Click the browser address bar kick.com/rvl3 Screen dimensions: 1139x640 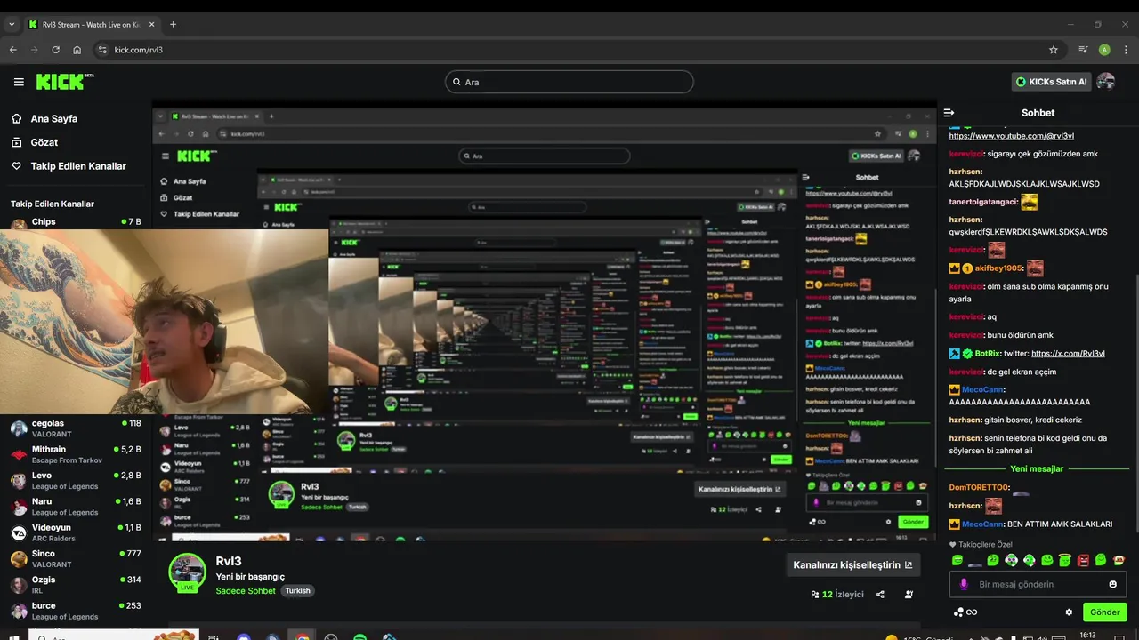[569, 50]
